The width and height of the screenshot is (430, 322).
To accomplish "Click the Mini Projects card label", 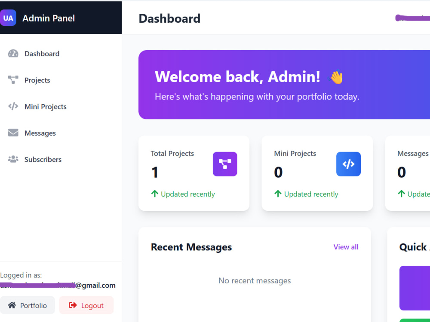I will tap(295, 153).
